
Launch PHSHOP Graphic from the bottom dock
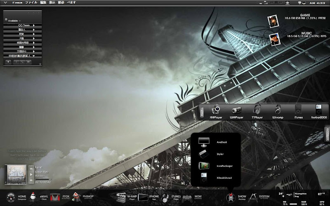[77, 197]
